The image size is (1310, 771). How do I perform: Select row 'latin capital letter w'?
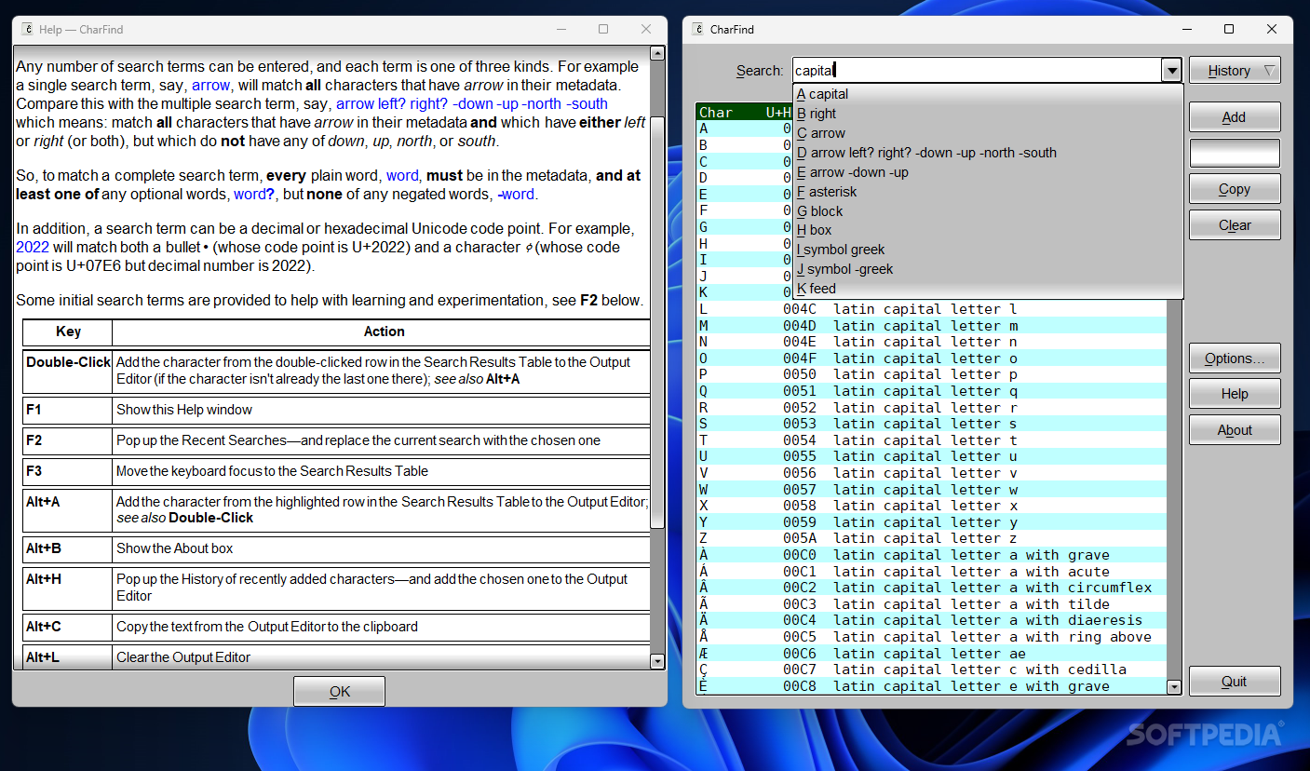point(931,490)
